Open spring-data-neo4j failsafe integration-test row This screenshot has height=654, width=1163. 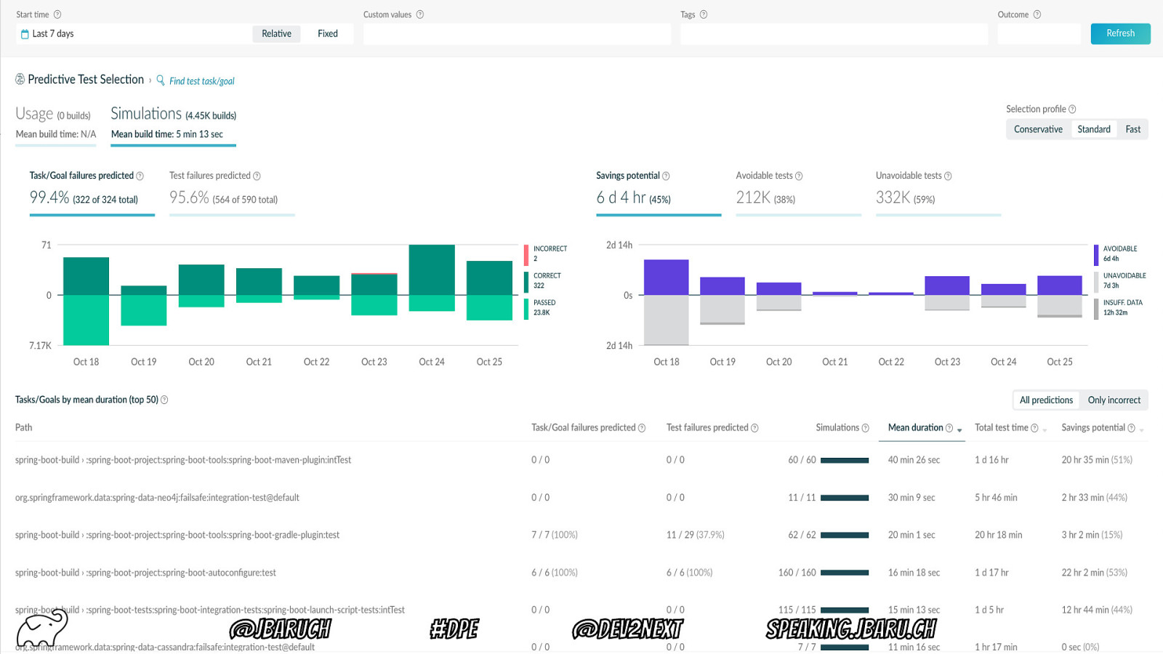coord(581,498)
